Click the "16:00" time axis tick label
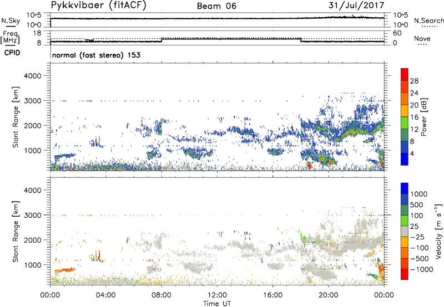The image size is (444, 307). click(273, 295)
